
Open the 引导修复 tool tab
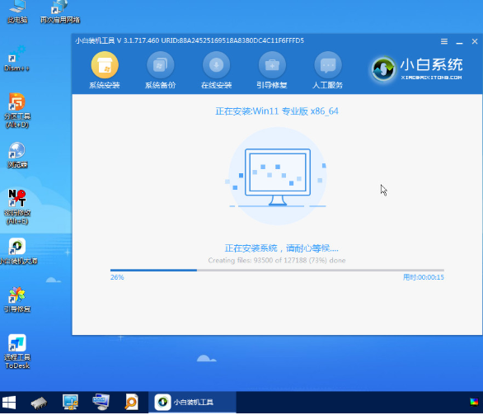click(272, 70)
